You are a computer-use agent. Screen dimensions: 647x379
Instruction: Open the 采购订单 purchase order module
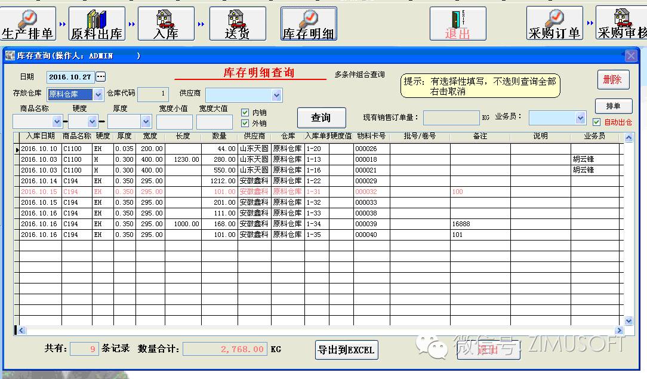[x=554, y=24]
